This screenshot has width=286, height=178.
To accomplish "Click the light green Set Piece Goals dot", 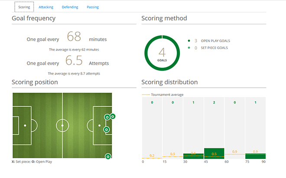I will click(x=189, y=48).
